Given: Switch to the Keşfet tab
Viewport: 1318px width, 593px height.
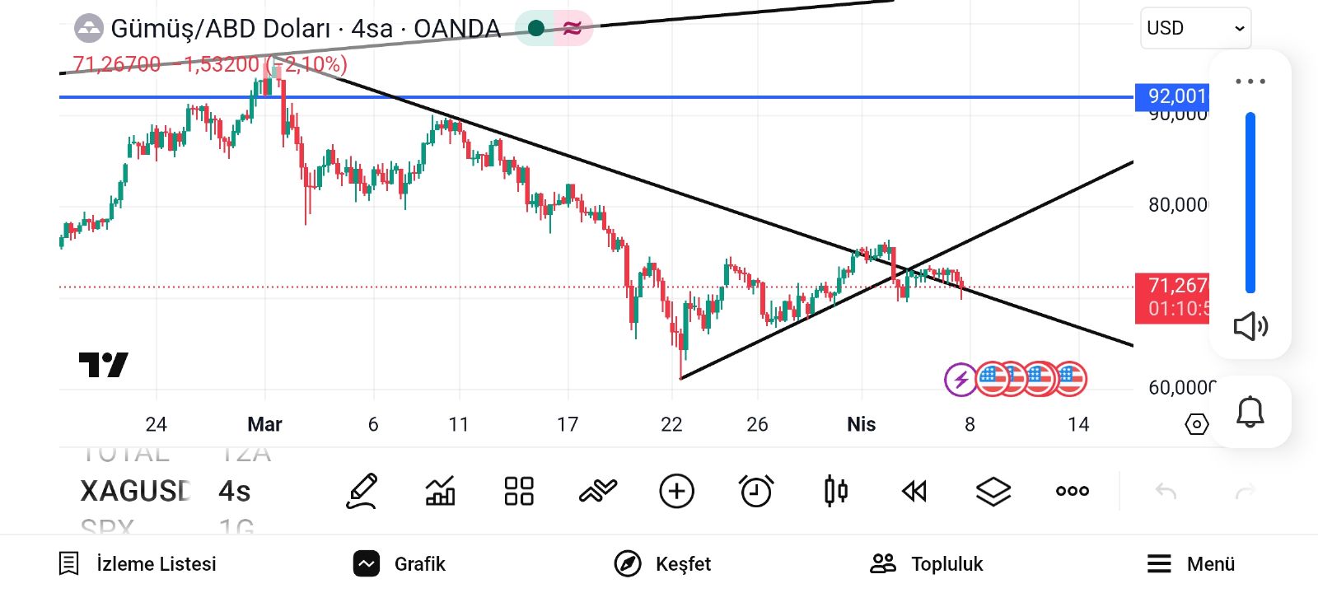Looking at the screenshot, I should (x=663, y=563).
